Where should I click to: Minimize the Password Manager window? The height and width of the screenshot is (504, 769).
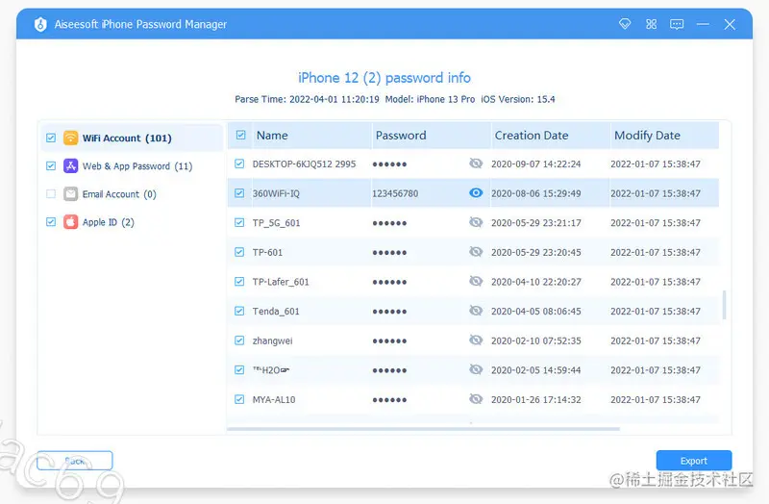[x=703, y=24]
